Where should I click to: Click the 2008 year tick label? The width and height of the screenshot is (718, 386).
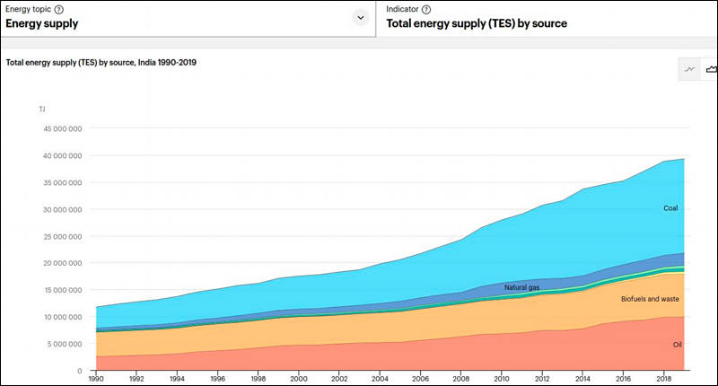tap(460, 379)
